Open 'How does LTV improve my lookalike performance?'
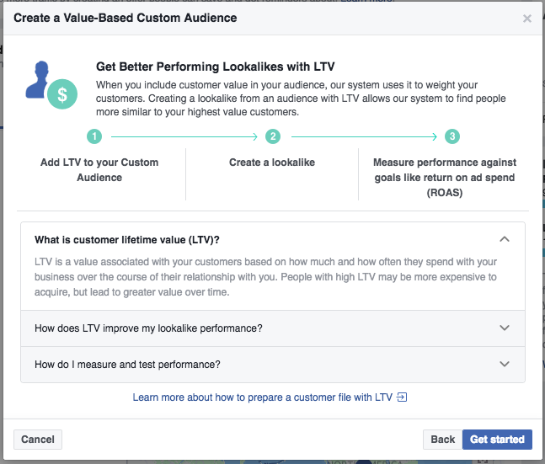The image size is (545, 464). pyautogui.click(x=148, y=328)
